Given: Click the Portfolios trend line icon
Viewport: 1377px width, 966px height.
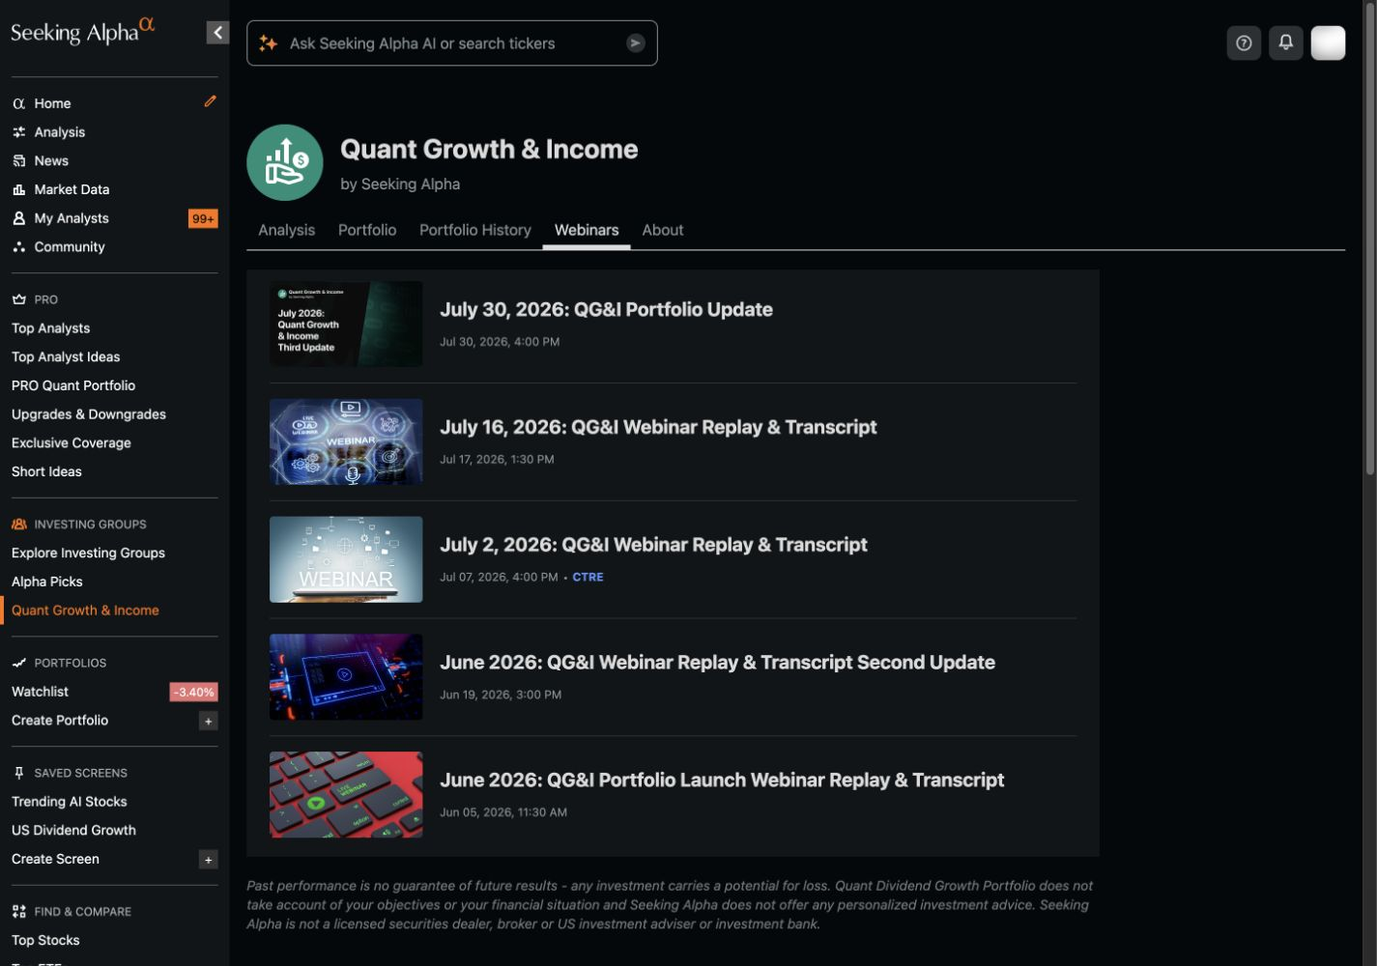Looking at the screenshot, I should pyautogui.click(x=18, y=663).
